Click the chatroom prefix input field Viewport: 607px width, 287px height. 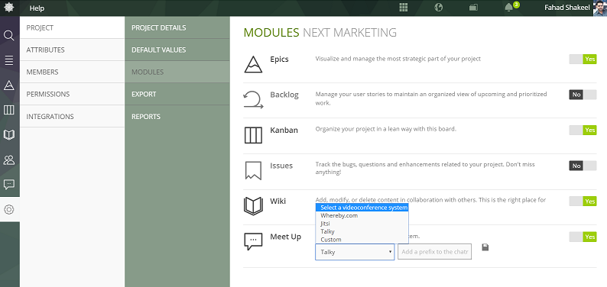click(435, 251)
